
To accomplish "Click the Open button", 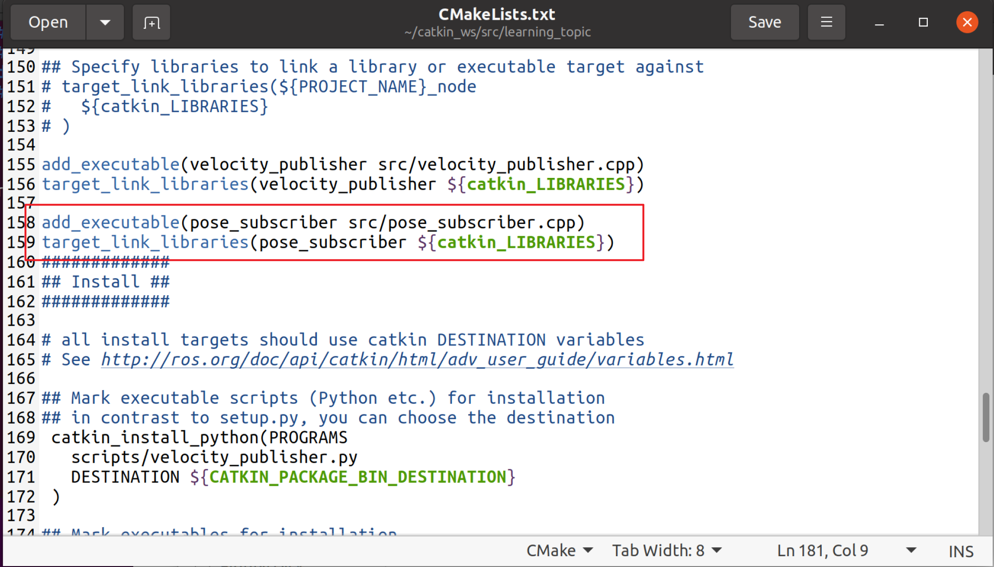I will (x=48, y=22).
